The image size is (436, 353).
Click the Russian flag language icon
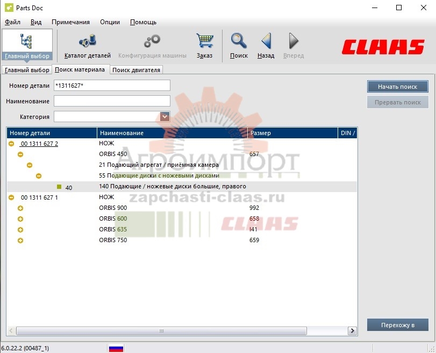tap(116, 348)
